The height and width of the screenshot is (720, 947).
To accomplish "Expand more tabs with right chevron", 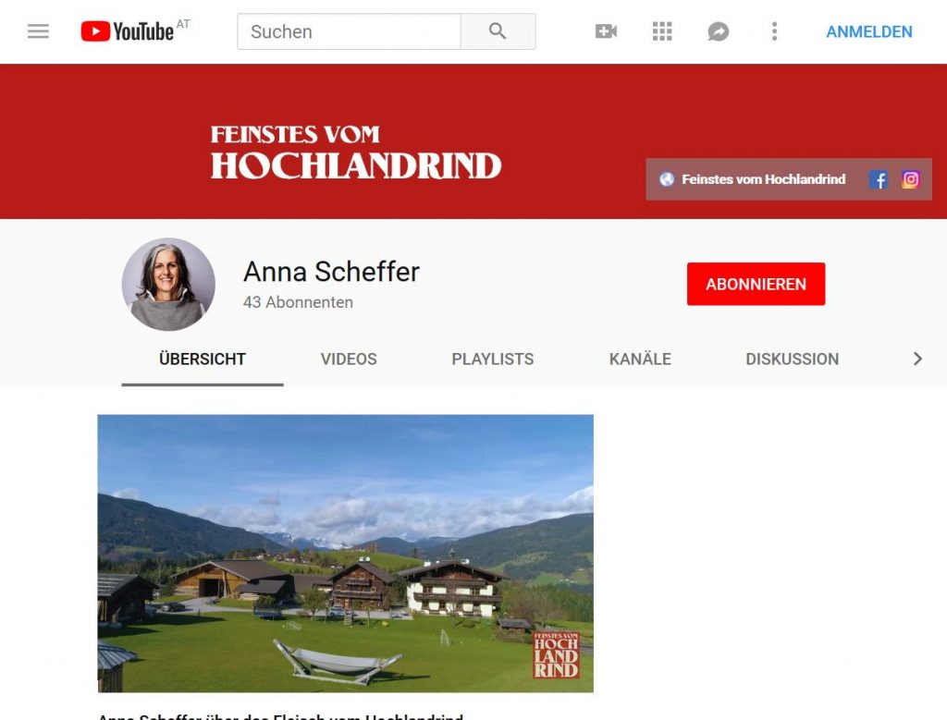I will pos(917,360).
